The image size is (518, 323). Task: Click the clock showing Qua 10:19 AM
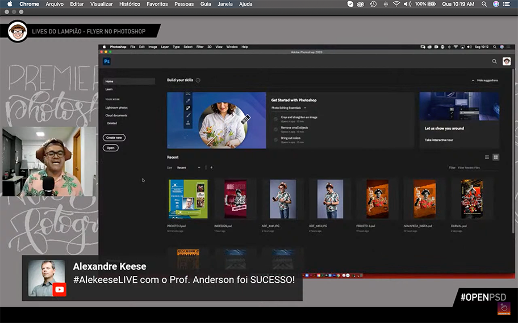[458, 4]
